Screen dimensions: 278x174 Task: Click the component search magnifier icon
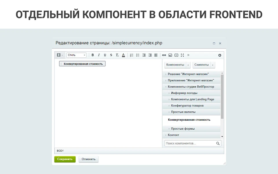pyautogui.click(x=218, y=143)
